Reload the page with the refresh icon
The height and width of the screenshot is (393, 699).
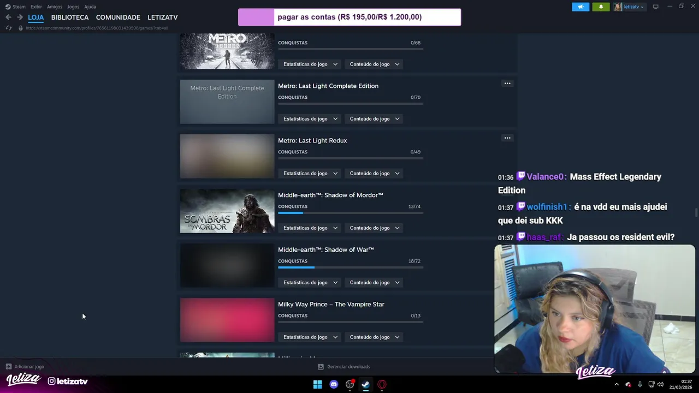9,28
